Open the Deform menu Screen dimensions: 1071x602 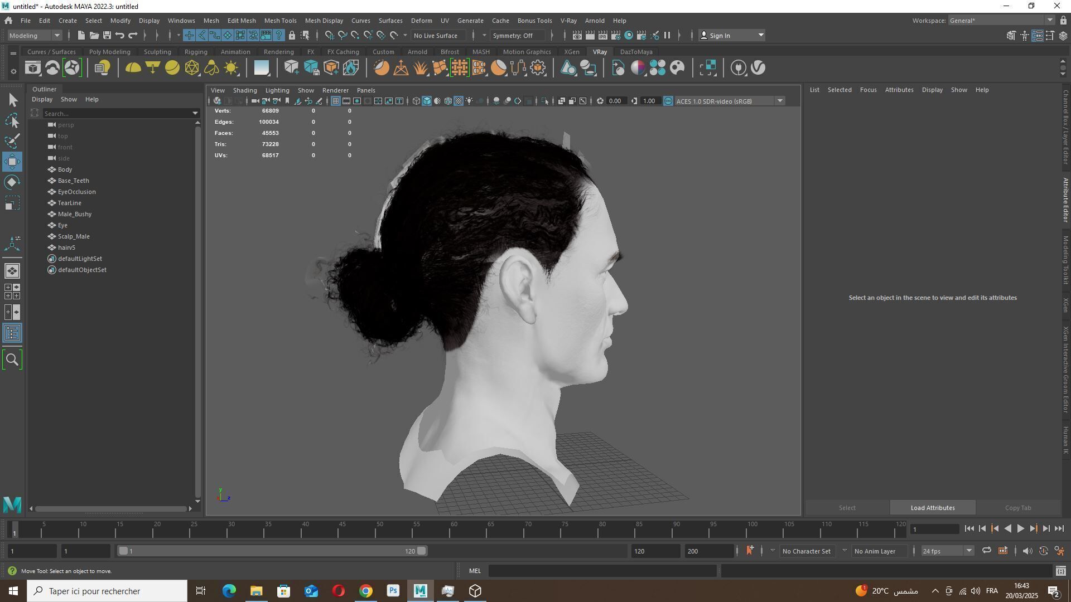(x=421, y=21)
